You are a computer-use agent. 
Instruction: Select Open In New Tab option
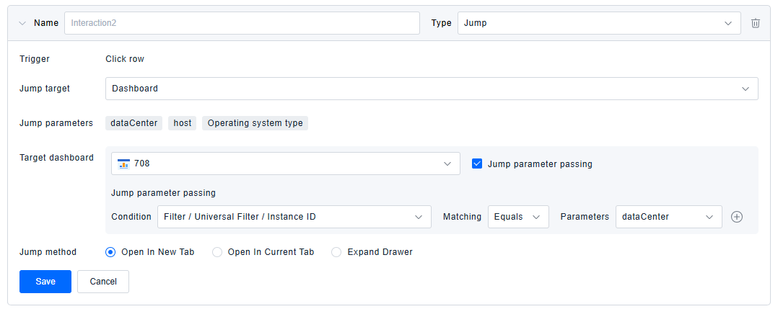point(110,252)
